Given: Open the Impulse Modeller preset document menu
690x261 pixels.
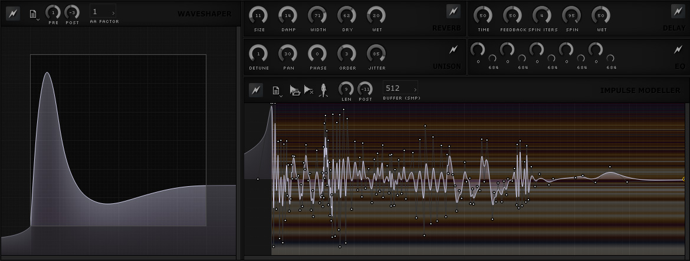Looking at the screenshot, I should [x=277, y=91].
